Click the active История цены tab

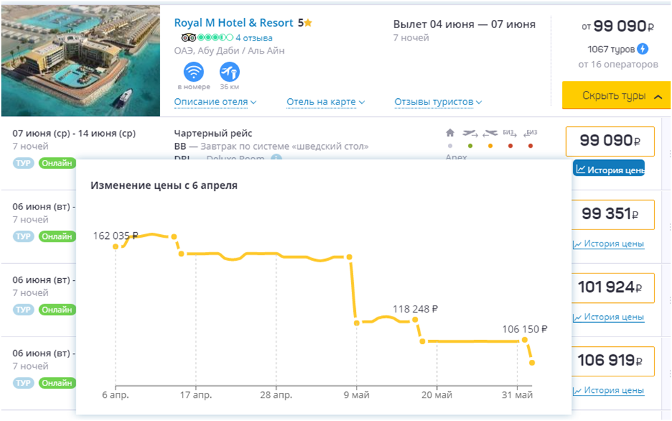coord(609,170)
